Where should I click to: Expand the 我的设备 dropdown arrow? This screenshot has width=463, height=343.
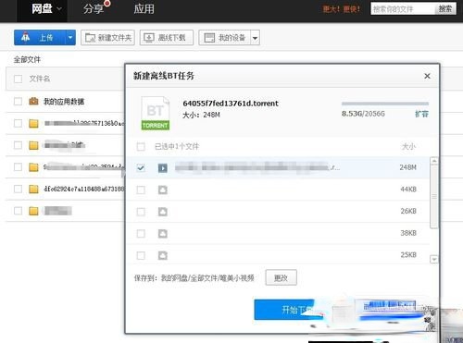[255, 38]
